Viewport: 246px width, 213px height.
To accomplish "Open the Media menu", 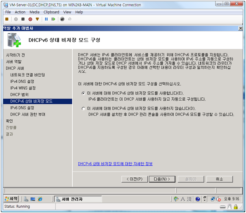I will click(x=35, y=12).
